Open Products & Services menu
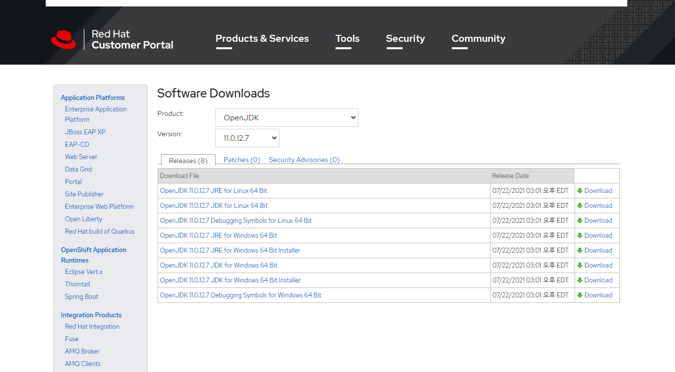675x372 pixels. 262,39
